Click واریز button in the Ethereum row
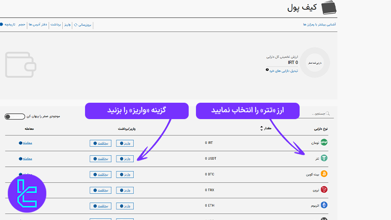 (x=125, y=206)
